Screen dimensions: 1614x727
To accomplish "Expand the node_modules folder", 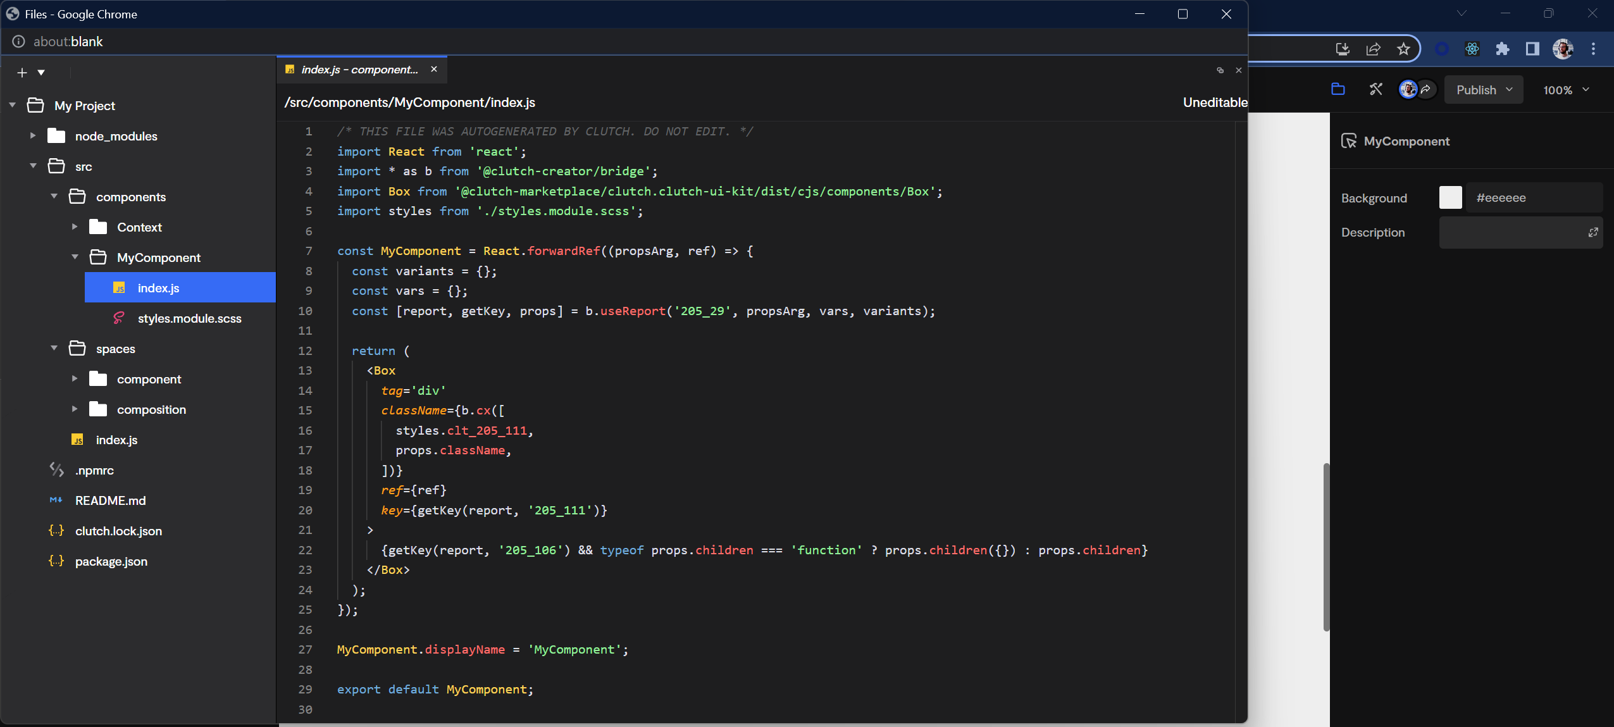I will tap(33, 135).
